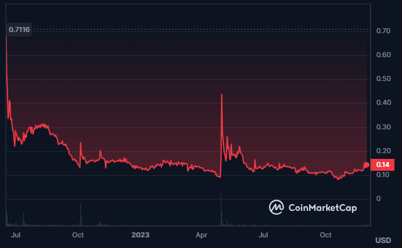The image size is (402, 248).
Task: Click the red current price dot
Action: [x=366, y=165]
